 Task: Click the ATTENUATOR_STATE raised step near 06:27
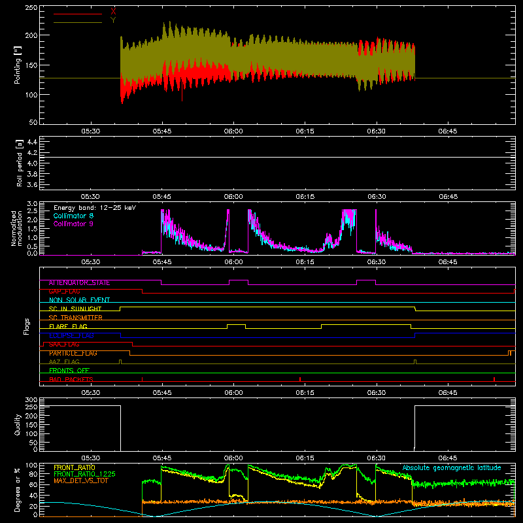pos(366,281)
